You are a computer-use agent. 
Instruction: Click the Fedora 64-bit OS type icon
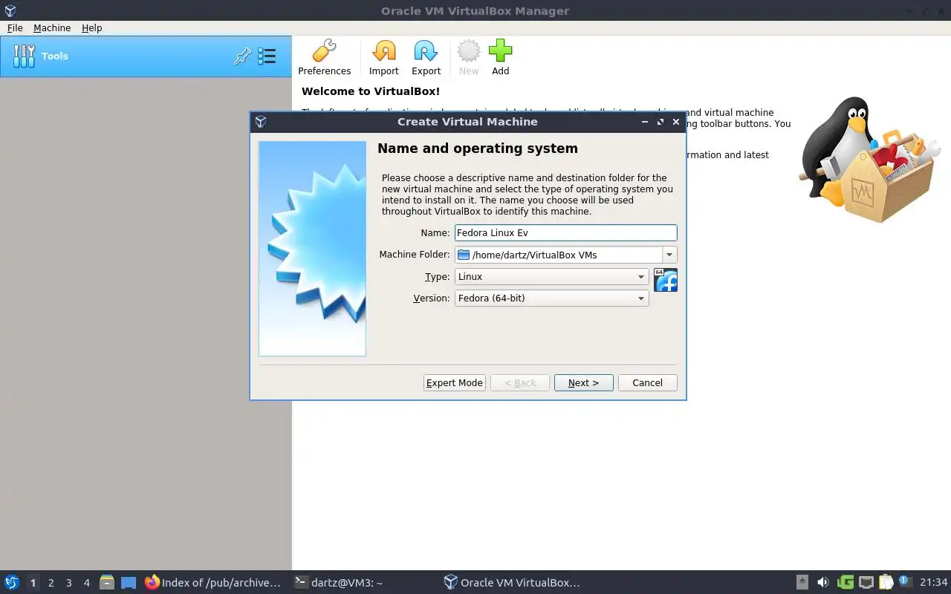[x=666, y=280]
